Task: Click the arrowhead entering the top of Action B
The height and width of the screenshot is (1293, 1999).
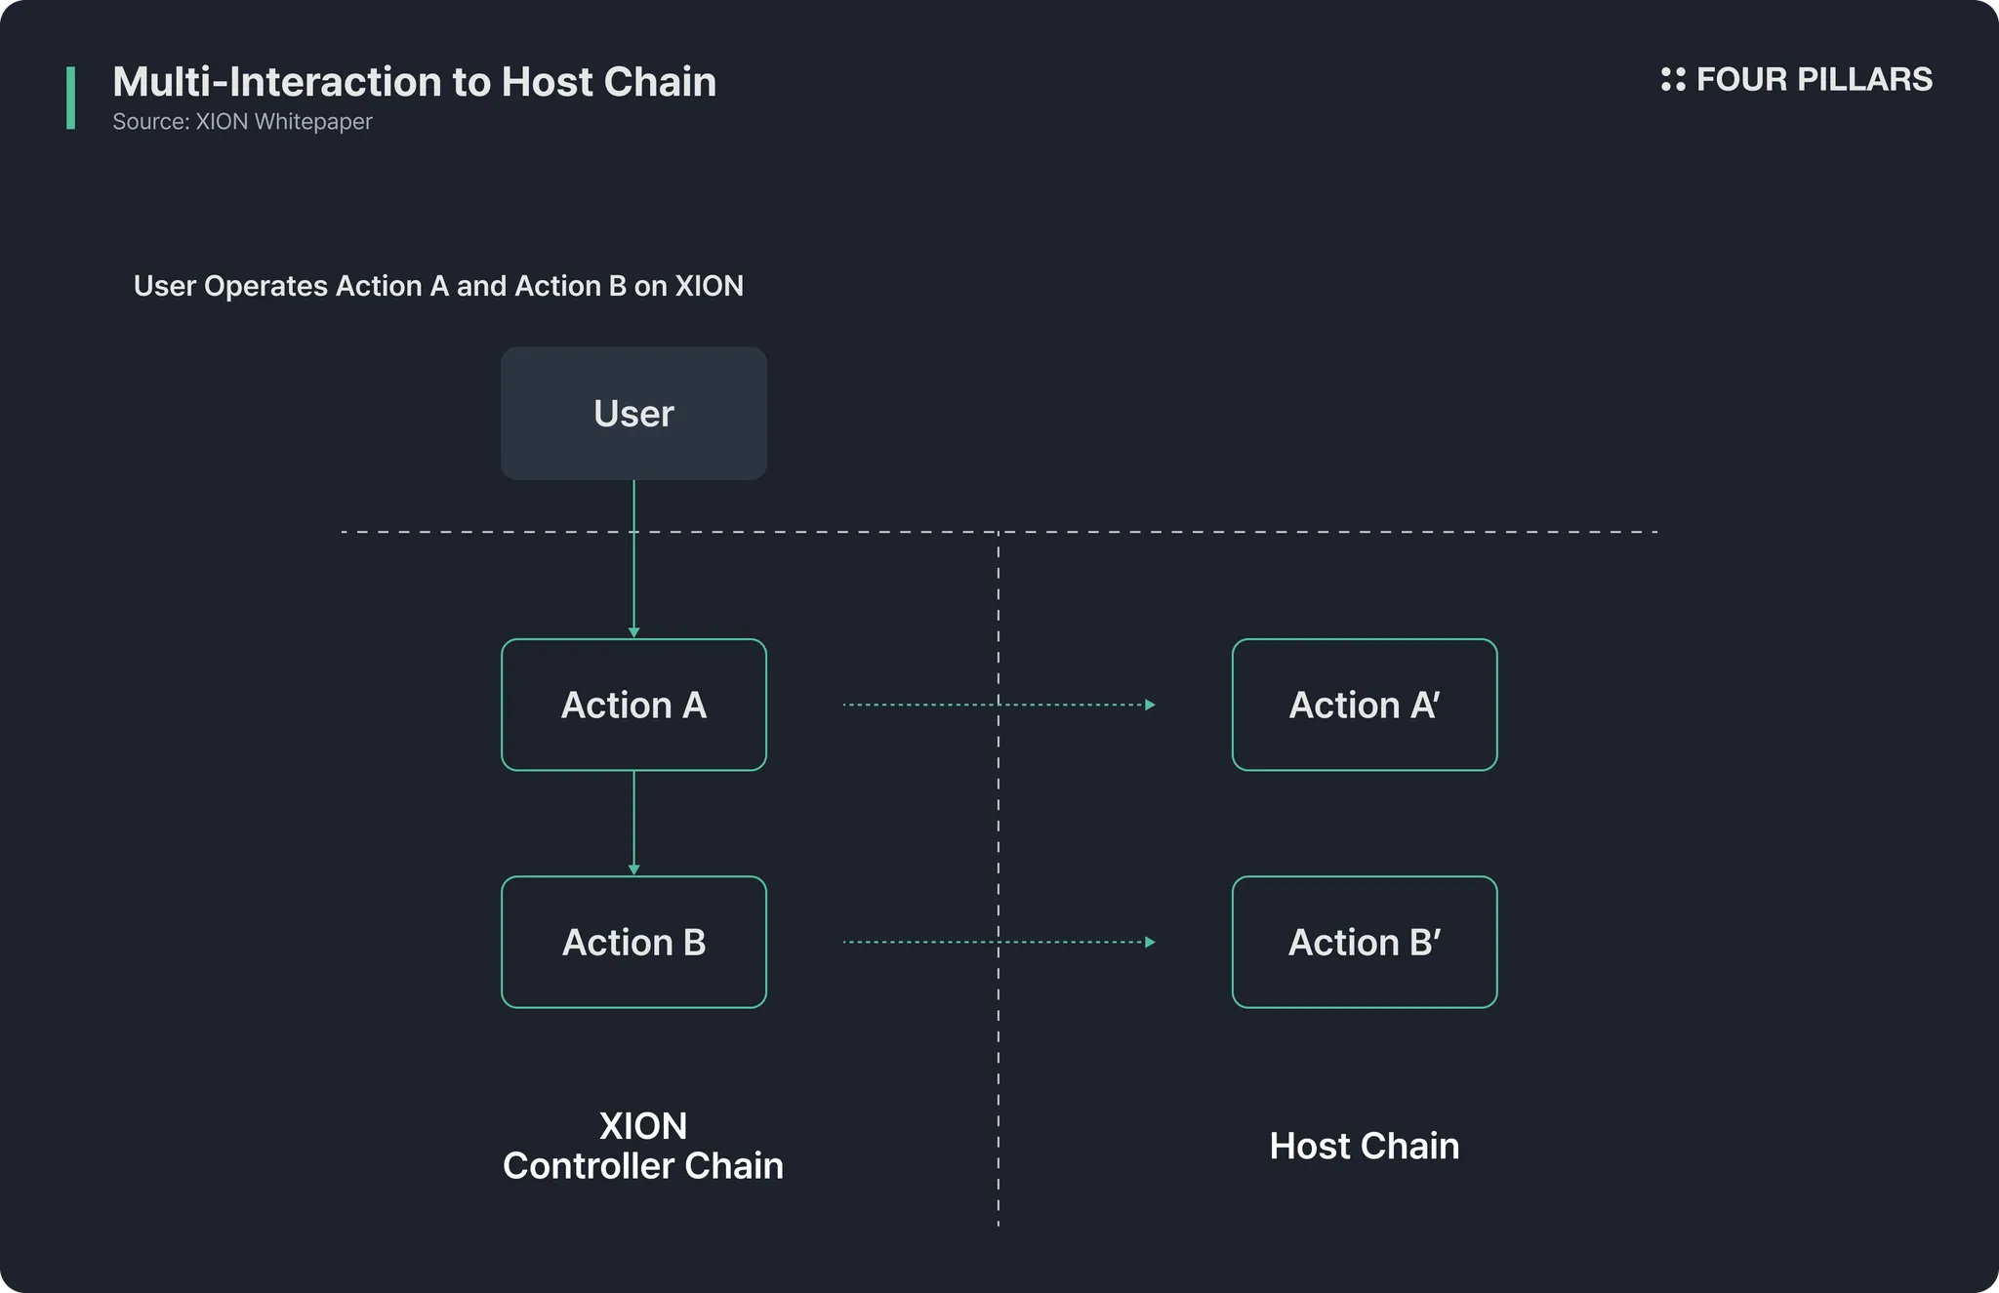Action: [x=633, y=869]
